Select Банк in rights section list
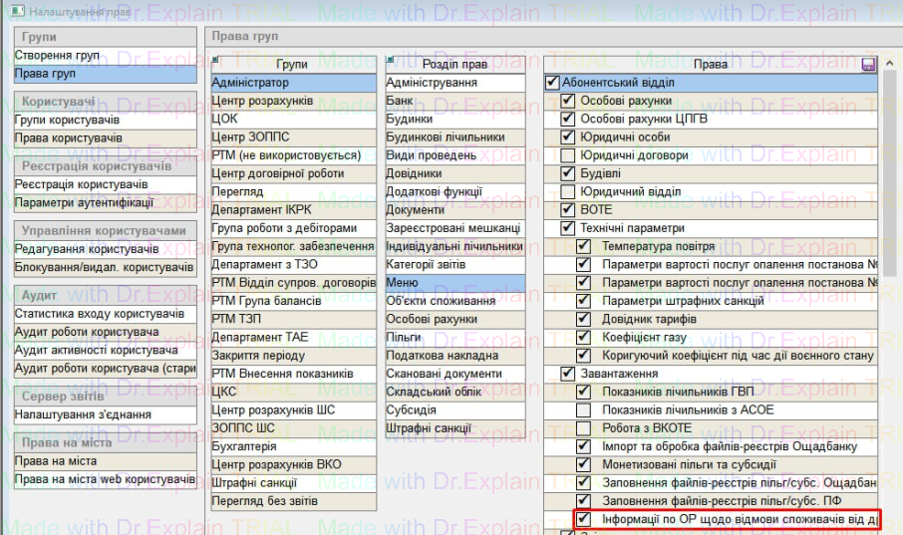 click(x=401, y=101)
